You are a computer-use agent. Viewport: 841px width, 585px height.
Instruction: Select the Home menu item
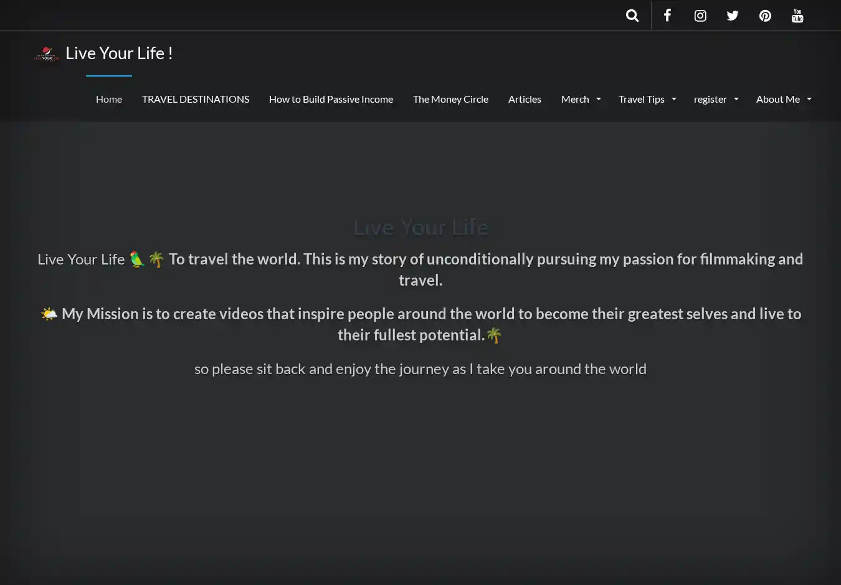coord(109,99)
